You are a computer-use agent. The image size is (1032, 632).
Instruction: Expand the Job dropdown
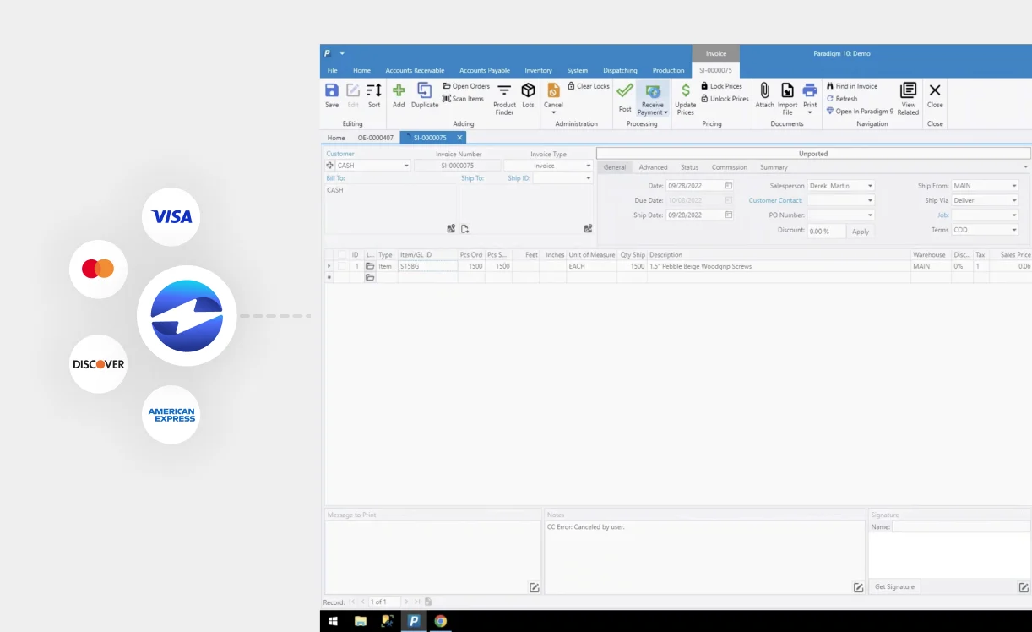pos(1014,215)
